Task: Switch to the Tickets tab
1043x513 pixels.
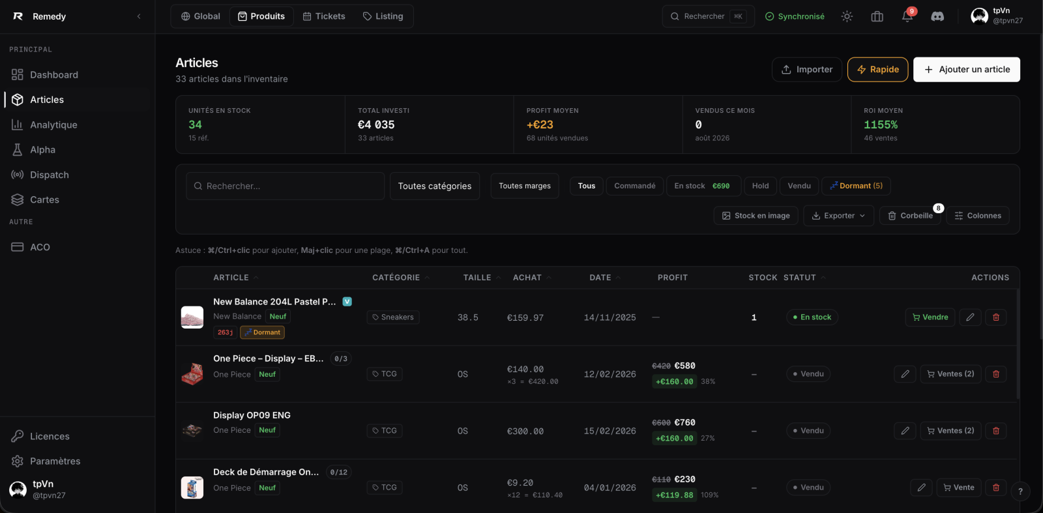Action: pos(324,16)
